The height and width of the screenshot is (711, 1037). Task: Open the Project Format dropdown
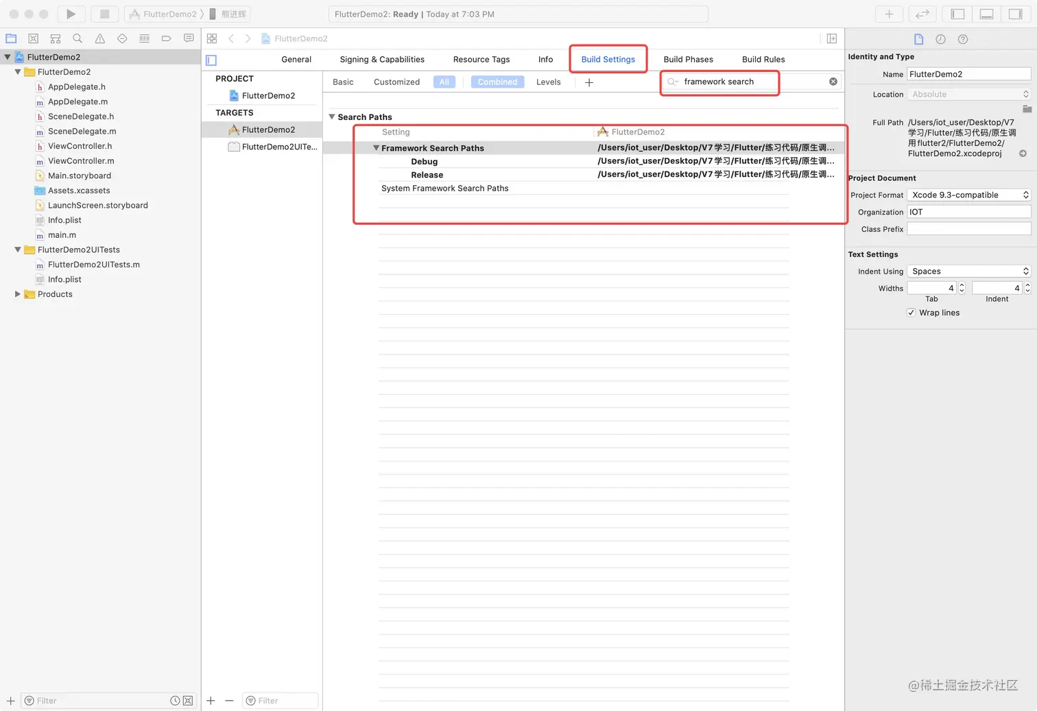coord(969,195)
